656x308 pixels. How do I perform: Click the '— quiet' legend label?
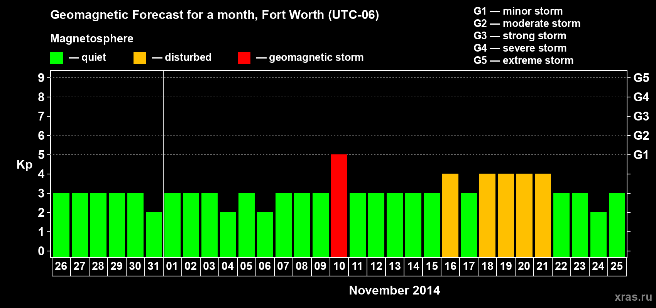(x=87, y=58)
